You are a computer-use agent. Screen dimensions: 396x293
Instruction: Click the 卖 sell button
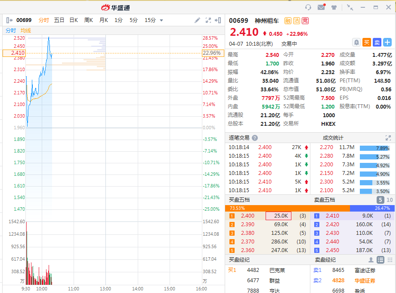(377, 42)
